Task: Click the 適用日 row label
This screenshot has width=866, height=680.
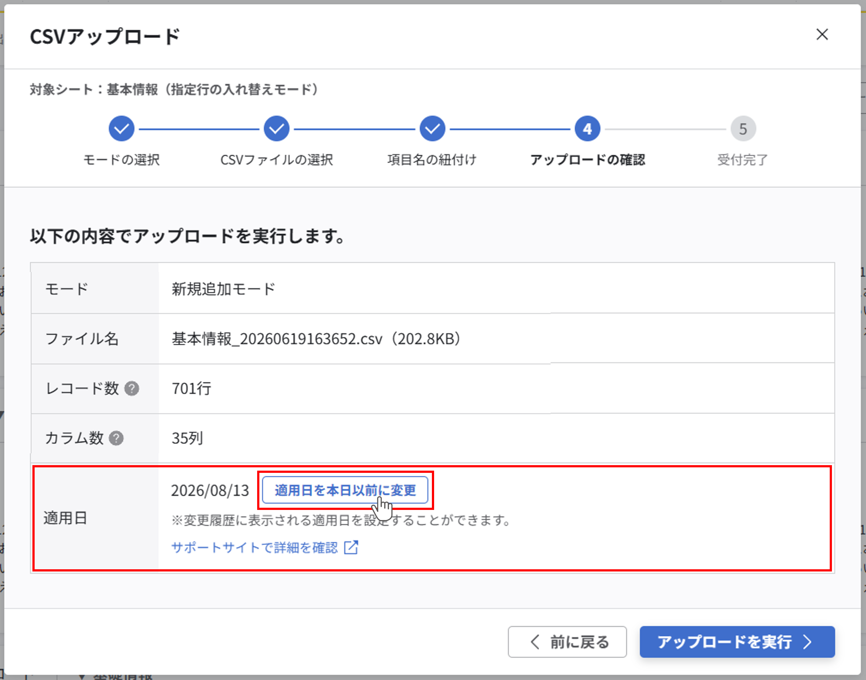Action: point(65,518)
